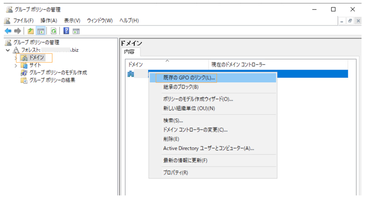Viewport: 367px width, 203px height.
Task: Click the グループ ポリシーのモデル作成 icon
Action: tap(24, 73)
